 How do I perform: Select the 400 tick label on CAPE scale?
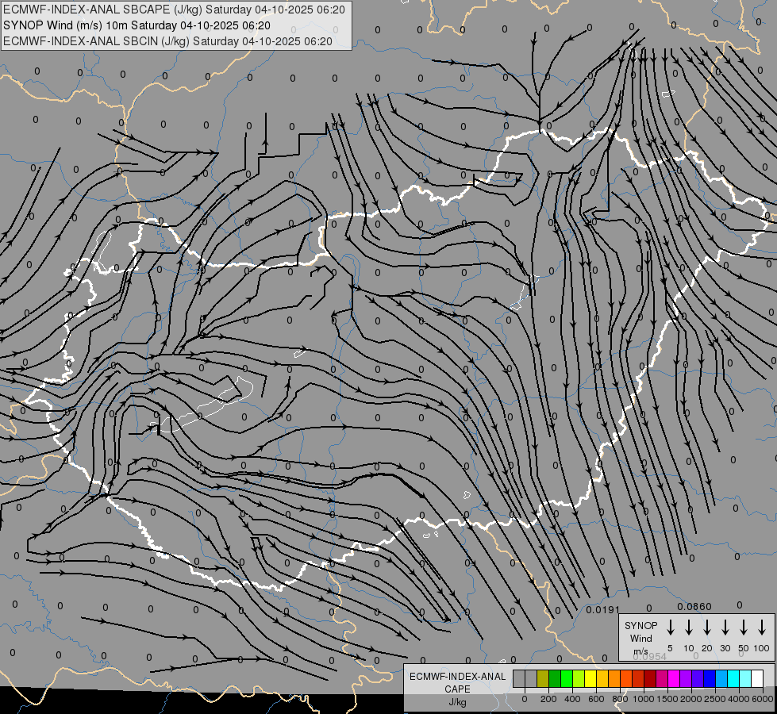[572, 699]
